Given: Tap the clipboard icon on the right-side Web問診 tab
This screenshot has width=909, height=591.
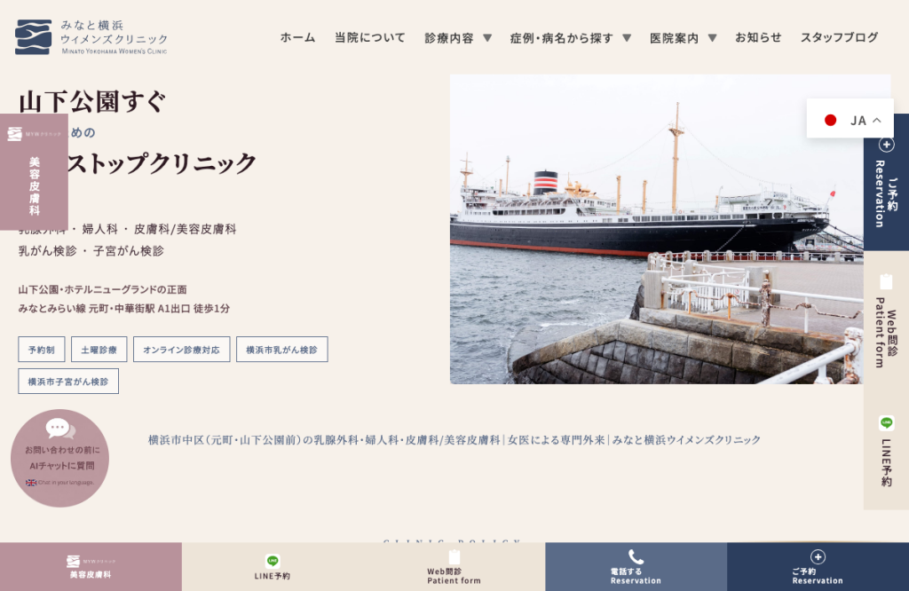Looking at the screenshot, I should tap(886, 281).
